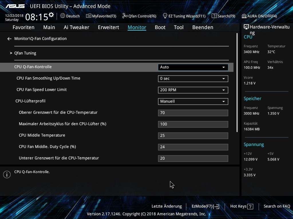Image resolution: width=293 pixels, height=219 pixels.
Task: Open Search(F9) question mark icon
Action: 214,16
